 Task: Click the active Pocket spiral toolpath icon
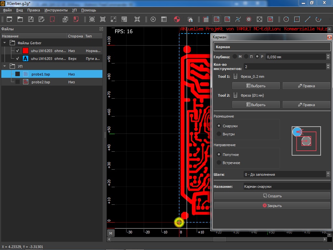point(216,19)
